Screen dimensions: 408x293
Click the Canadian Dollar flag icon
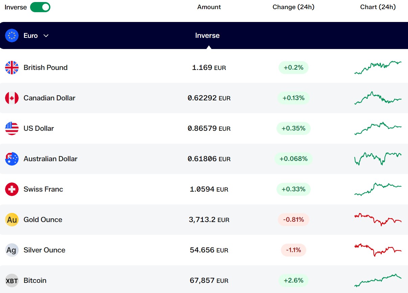(12, 98)
